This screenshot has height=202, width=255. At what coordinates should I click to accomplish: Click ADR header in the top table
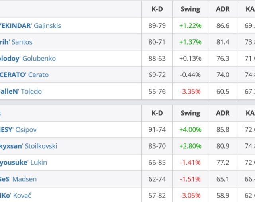coord(222,8)
